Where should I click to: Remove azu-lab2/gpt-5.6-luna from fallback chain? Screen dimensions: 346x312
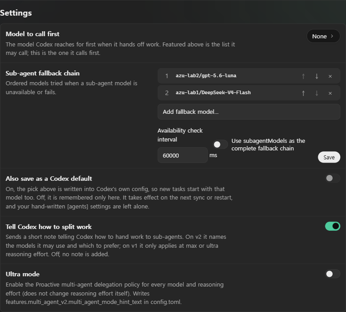[x=330, y=76]
